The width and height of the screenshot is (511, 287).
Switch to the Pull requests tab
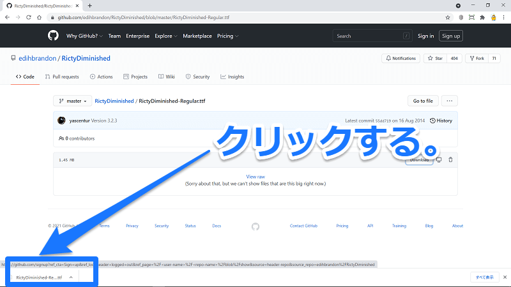click(62, 77)
